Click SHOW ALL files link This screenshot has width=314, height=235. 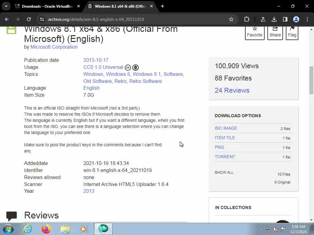coord(224,173)
